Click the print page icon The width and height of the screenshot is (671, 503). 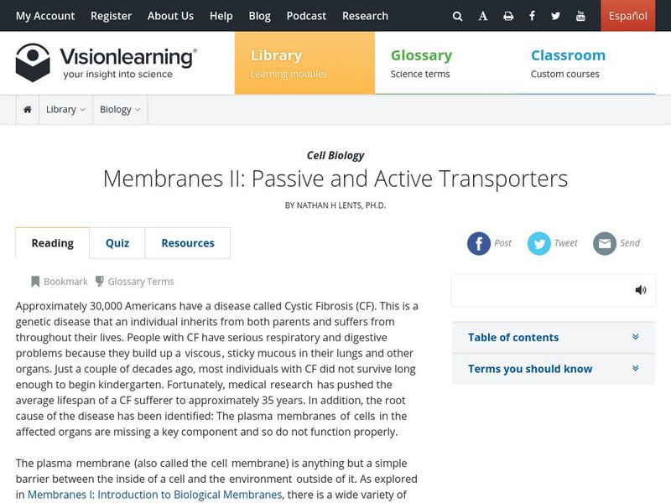(x=508, y=16)
